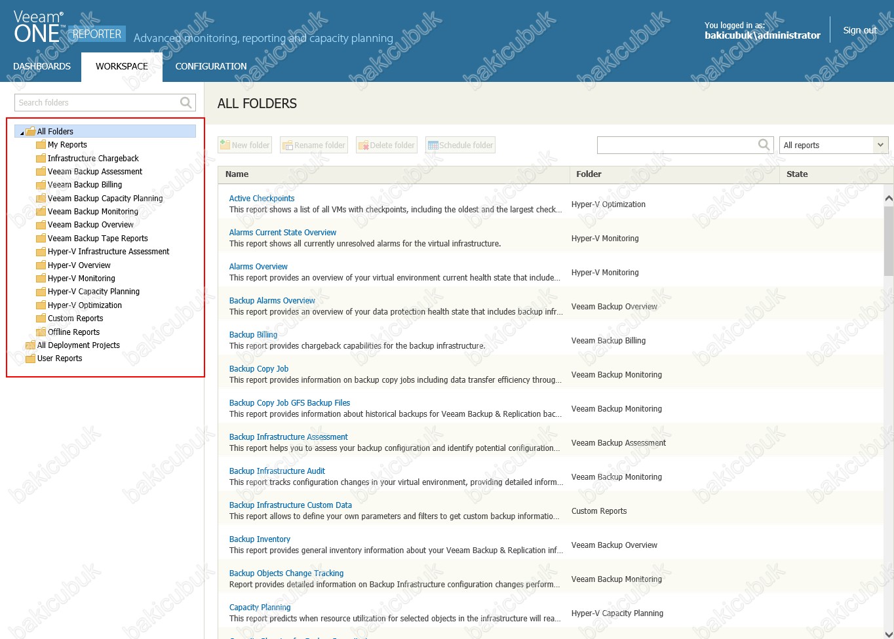Viewport: 894px width, 639px height.
Task: Select Veeam Backup Tape Reports folder label
Action: [x=98, y=239]
